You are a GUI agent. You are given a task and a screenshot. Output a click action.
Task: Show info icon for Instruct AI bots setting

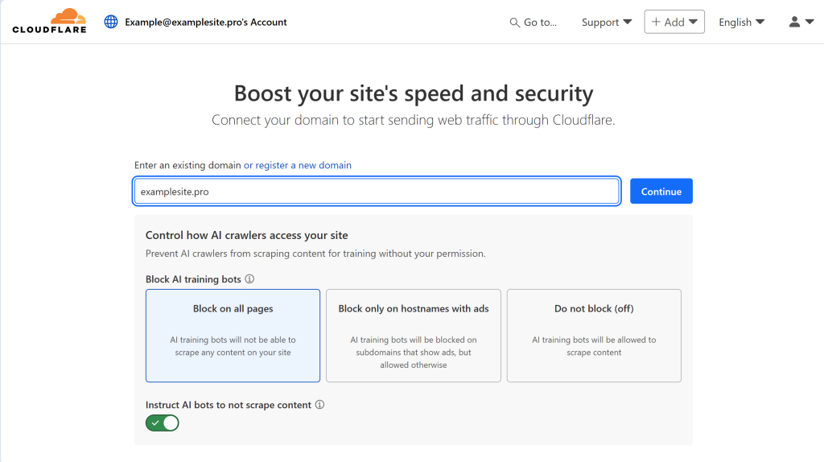coord(319,405)
